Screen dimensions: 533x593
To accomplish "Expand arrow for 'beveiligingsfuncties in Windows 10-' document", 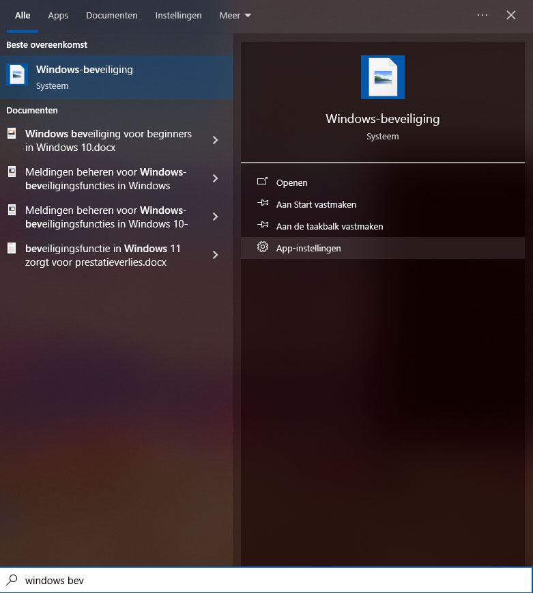I will [x=215, y=217].
